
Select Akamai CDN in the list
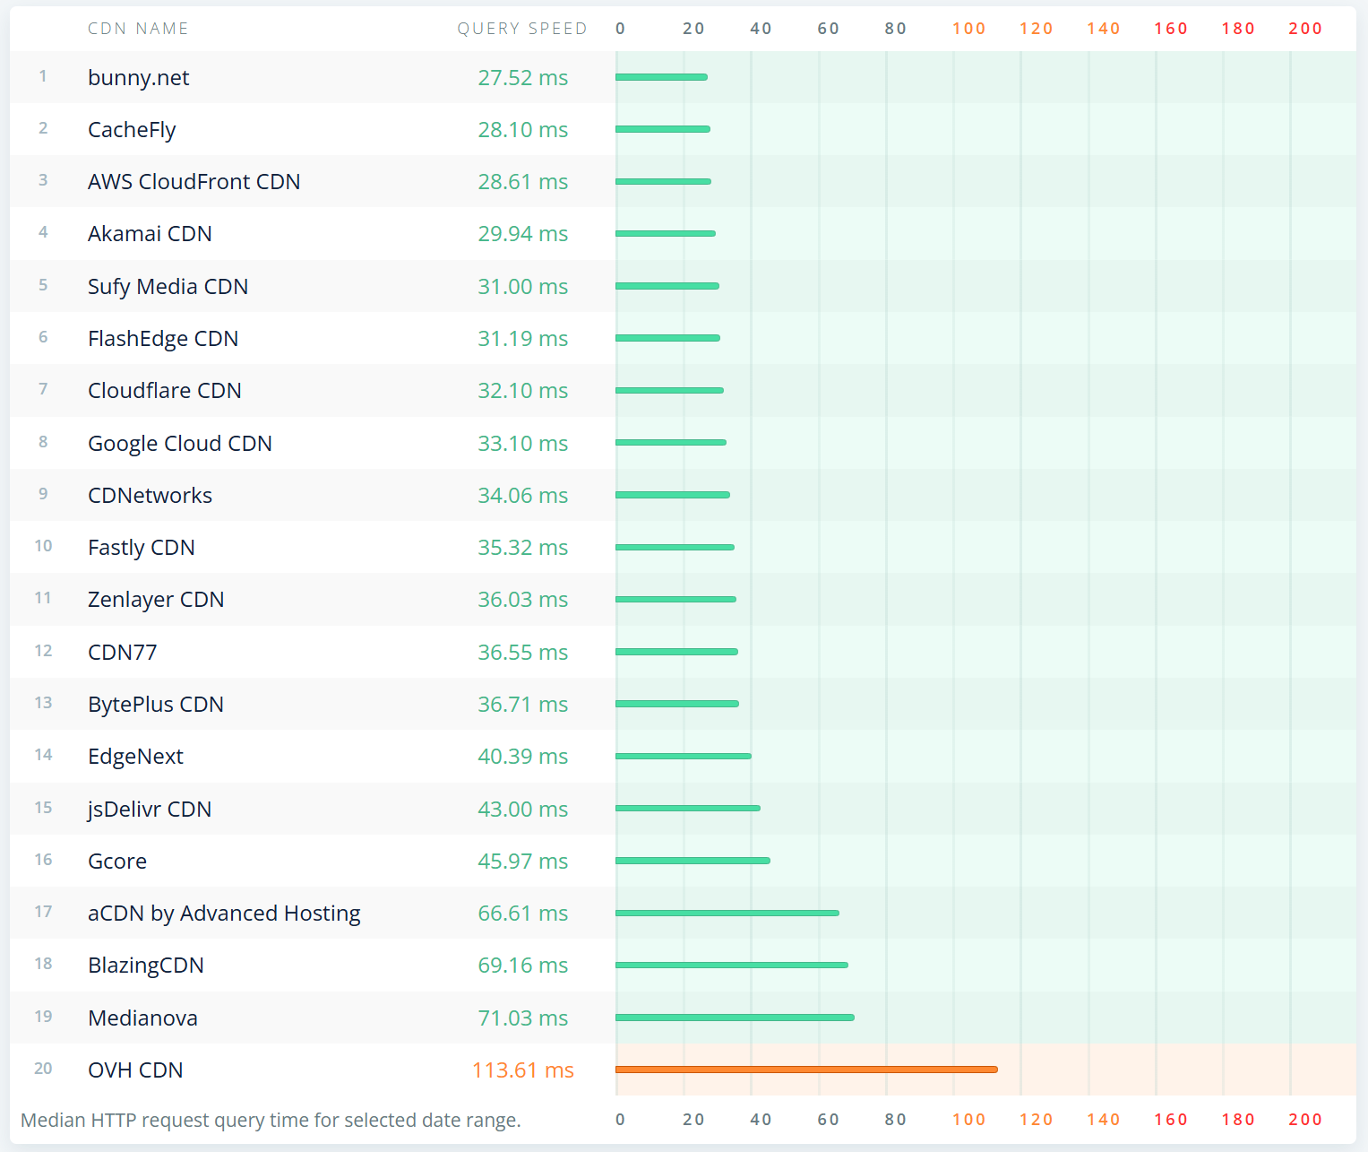pyautogui.click(x=150, y=234)
